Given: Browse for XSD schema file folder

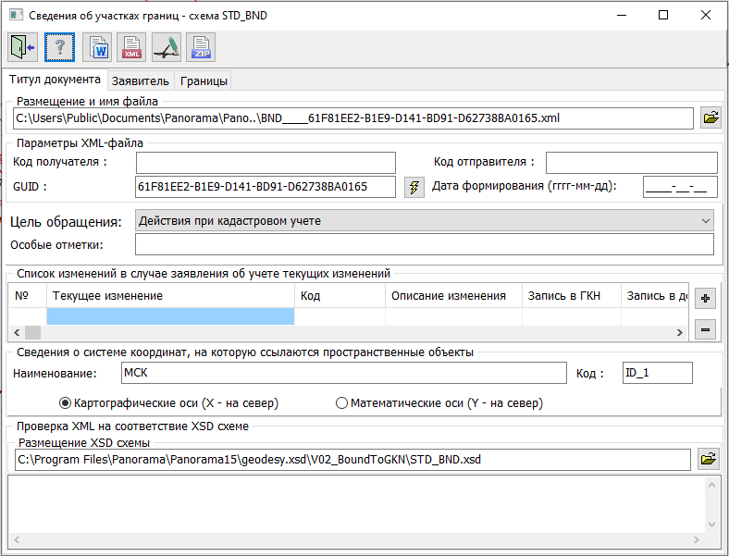Looking at the screenshot, I should (710, 459).
